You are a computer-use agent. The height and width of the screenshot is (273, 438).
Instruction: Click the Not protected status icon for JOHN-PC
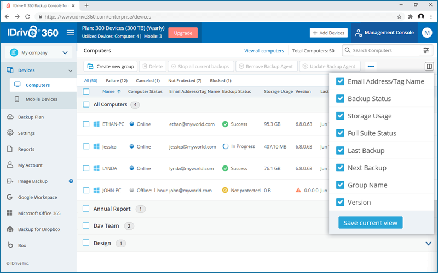(x=225, y=190)
